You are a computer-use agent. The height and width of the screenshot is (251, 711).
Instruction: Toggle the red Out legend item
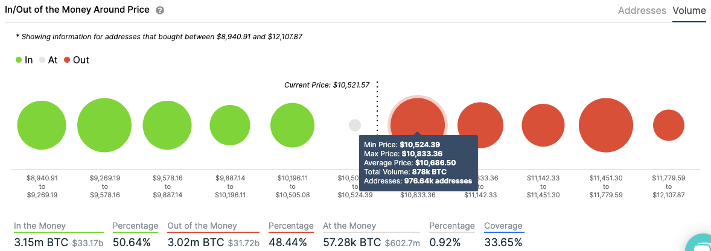tap(76, 60)
